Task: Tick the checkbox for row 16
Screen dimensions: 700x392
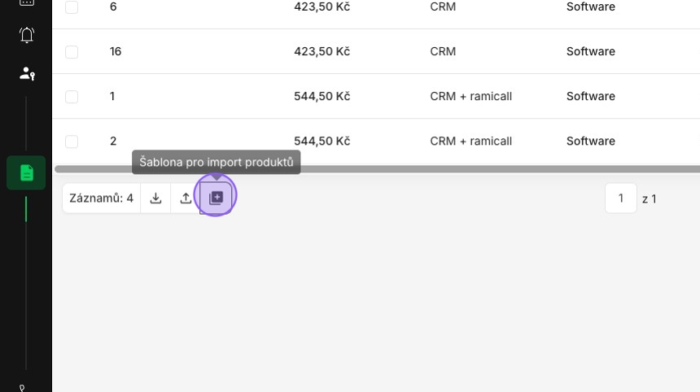Action: pos(72,52)
